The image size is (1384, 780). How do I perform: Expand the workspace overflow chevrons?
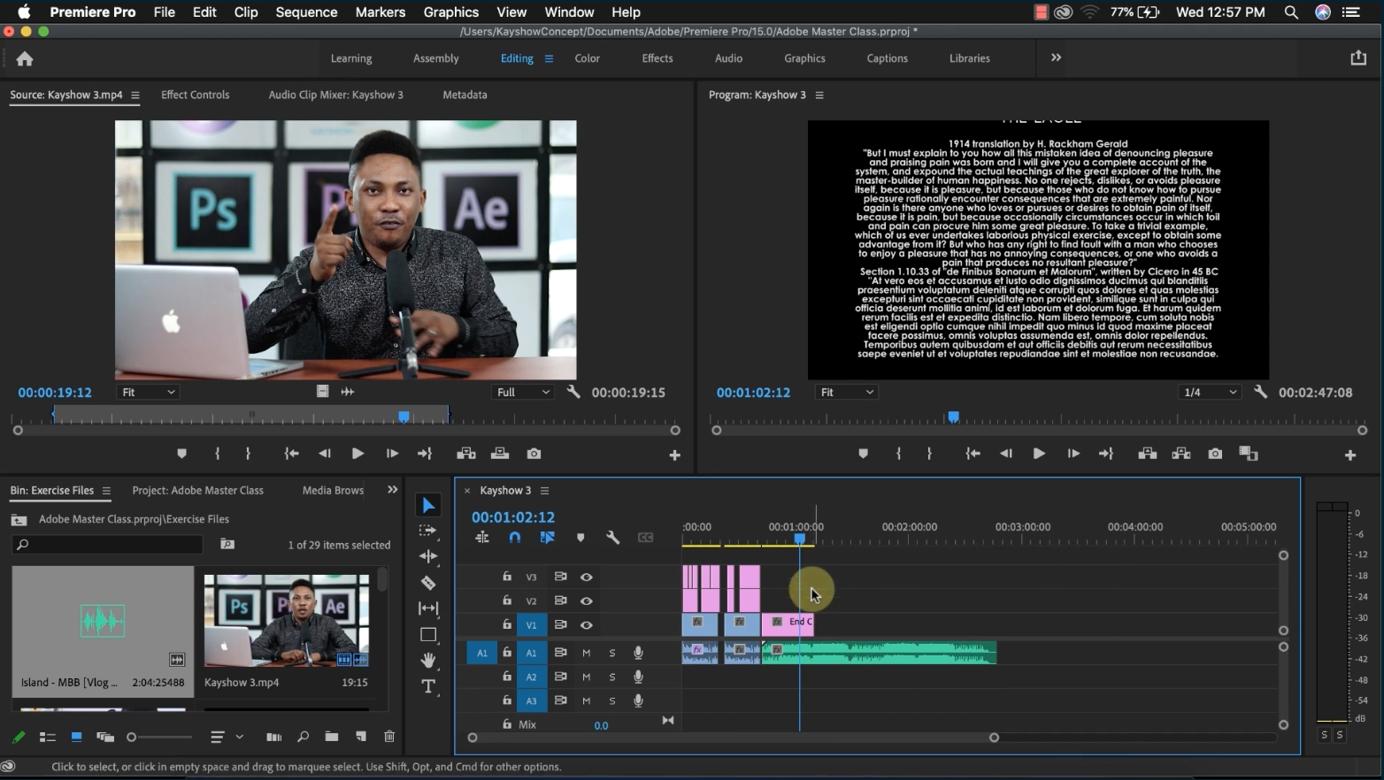pos(1056,57)
